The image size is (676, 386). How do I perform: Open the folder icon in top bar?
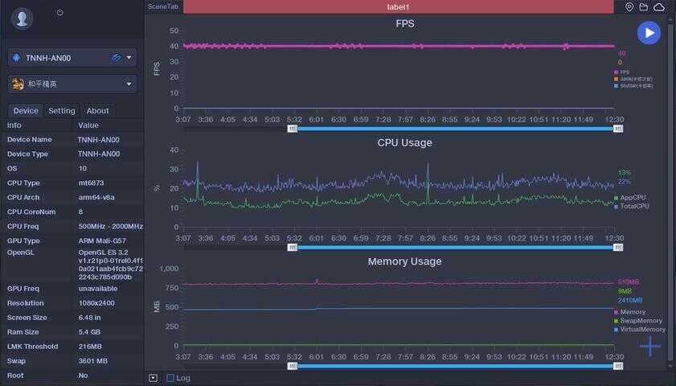tap(644, 6)
